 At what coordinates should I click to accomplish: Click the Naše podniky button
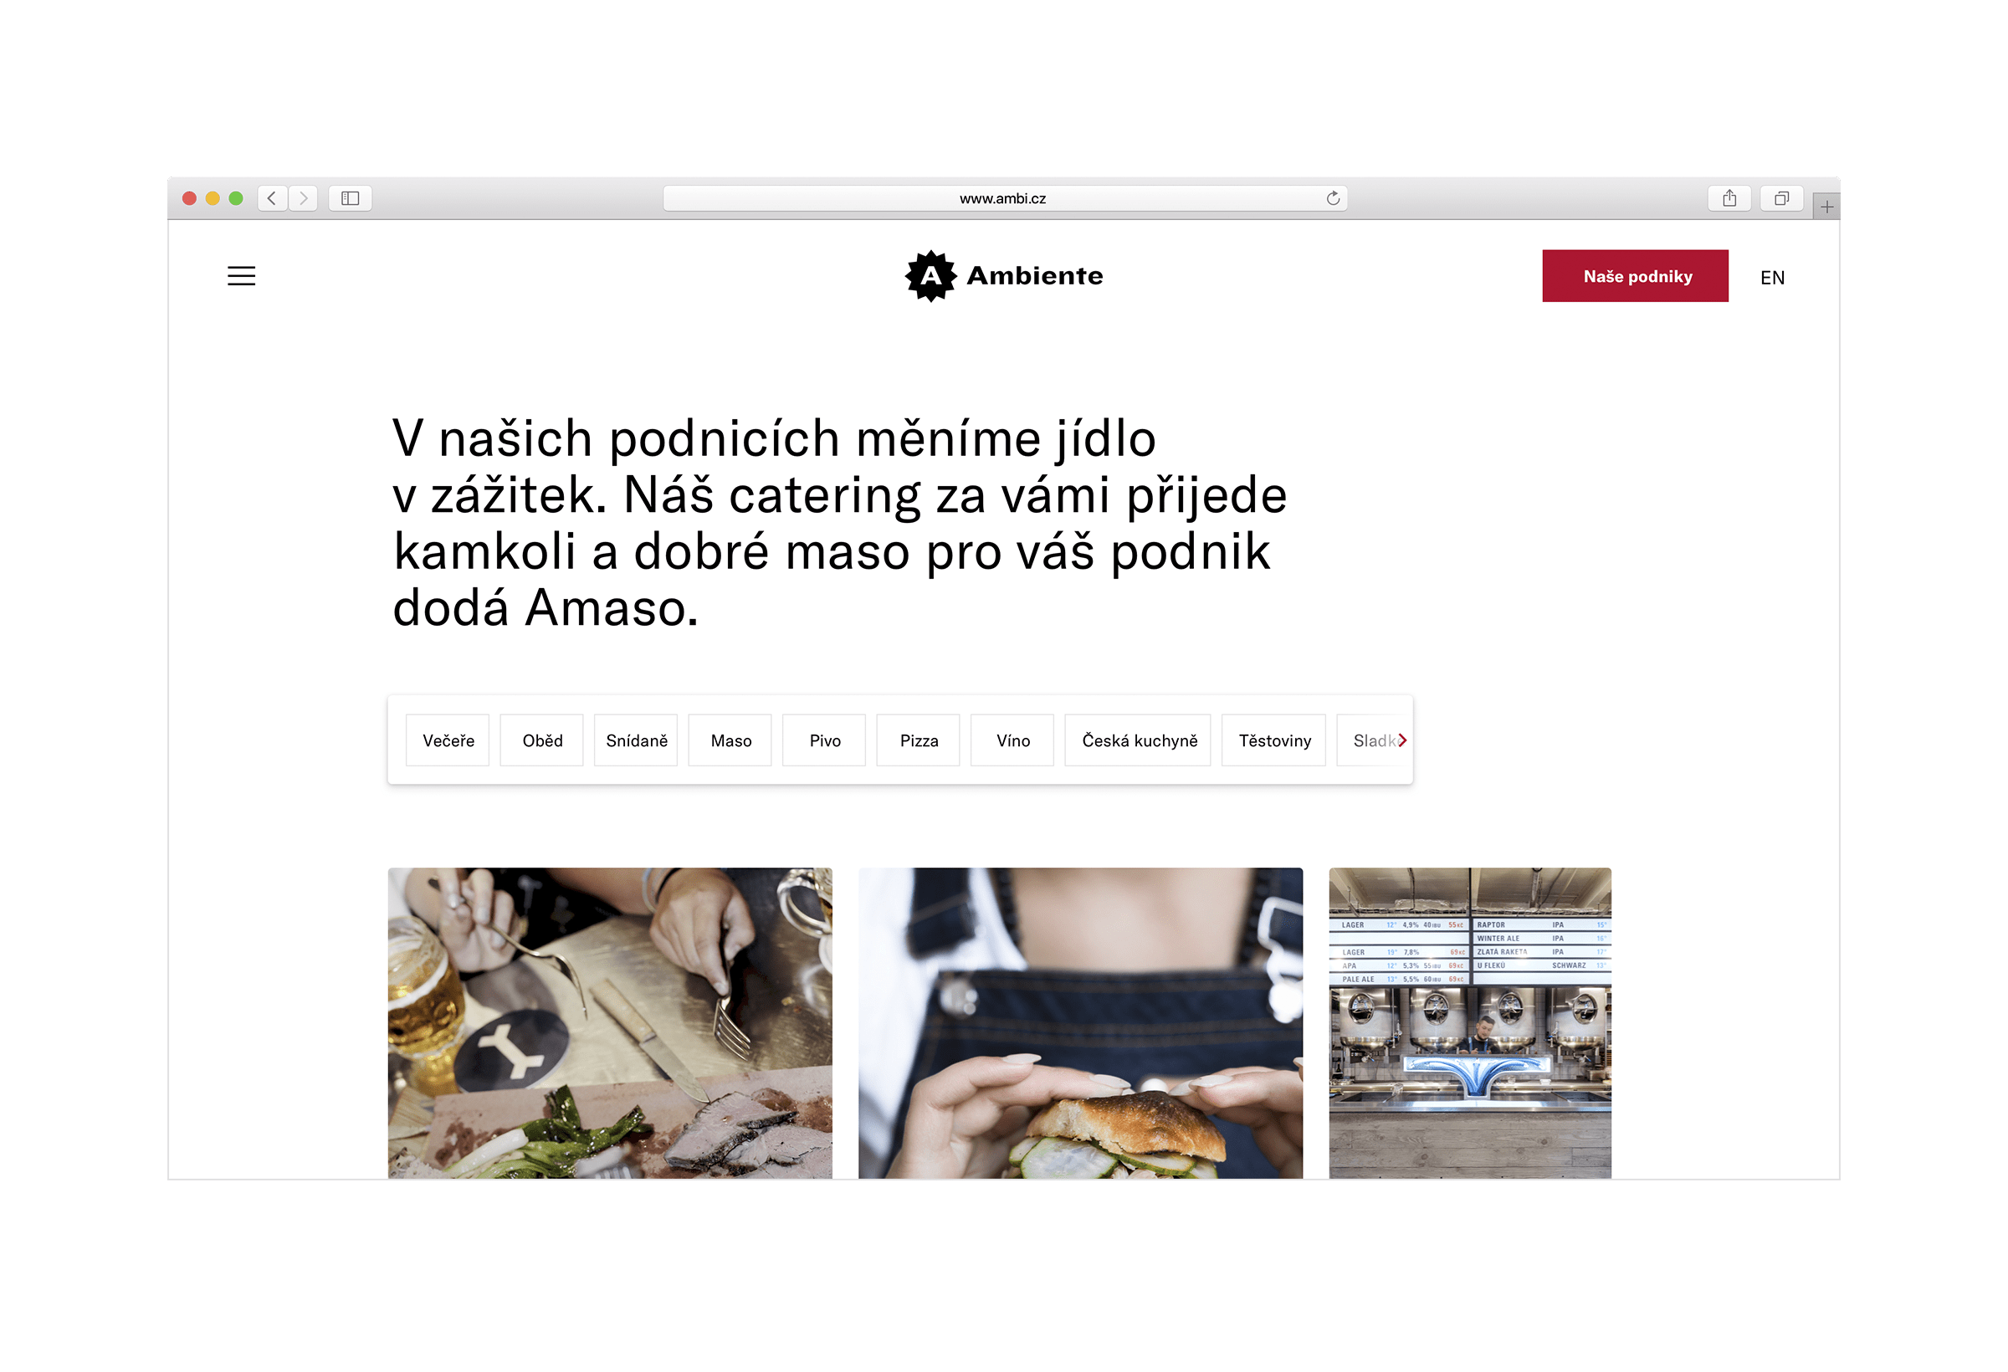point(1636,276)
